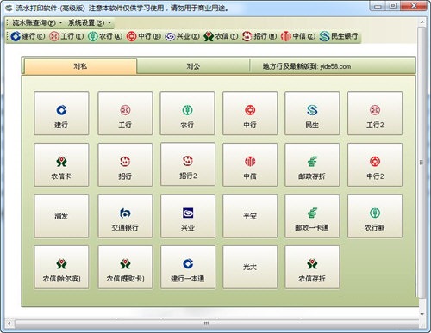Open the 建行一本通 tile
Screen dimensions: 431x333
[188, 267]
